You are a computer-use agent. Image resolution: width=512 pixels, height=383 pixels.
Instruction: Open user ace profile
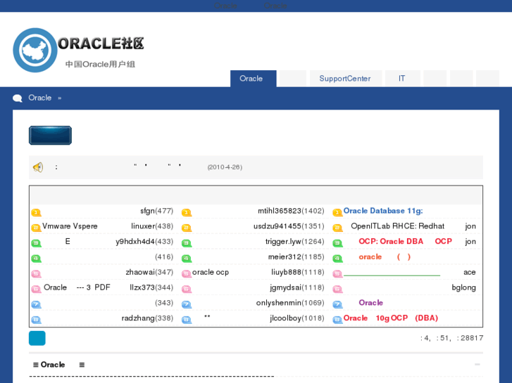point(470,272)
